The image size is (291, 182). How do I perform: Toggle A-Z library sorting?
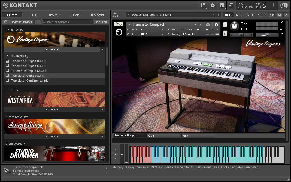[x=38, y=22]
